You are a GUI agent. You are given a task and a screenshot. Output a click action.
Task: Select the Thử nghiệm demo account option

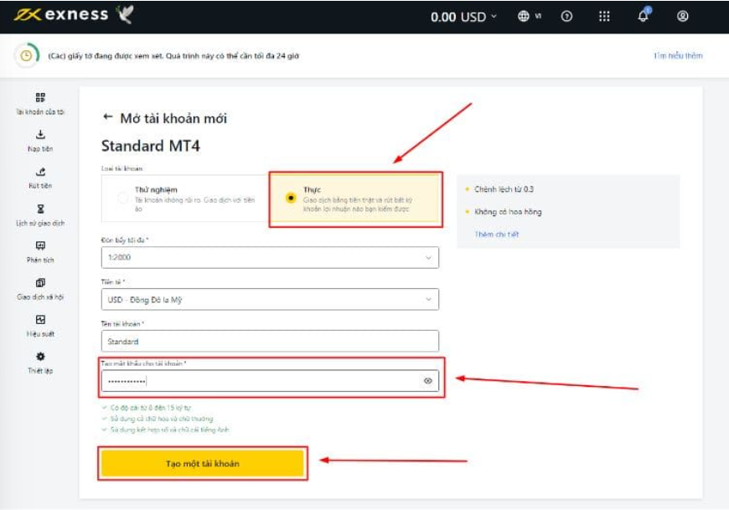(124, 198)
